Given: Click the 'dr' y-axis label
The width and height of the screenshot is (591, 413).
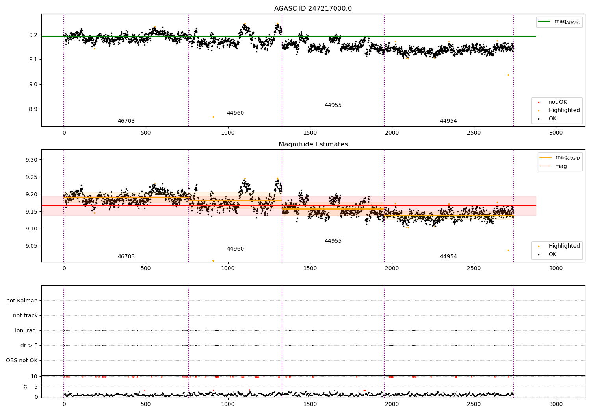Looking at the screenshot, I should point(26,387).
